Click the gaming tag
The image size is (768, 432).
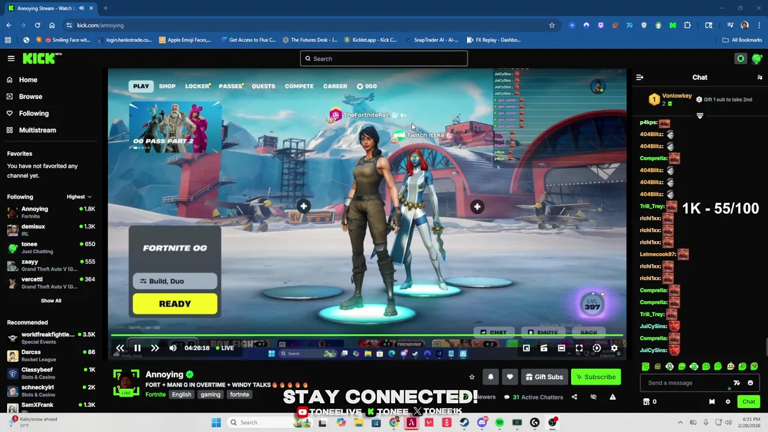tap(211, 395)
